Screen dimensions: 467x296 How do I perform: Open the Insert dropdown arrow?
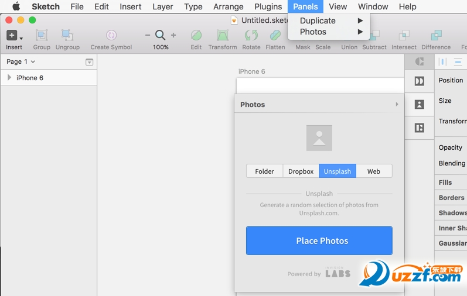[x=21, y=39]
